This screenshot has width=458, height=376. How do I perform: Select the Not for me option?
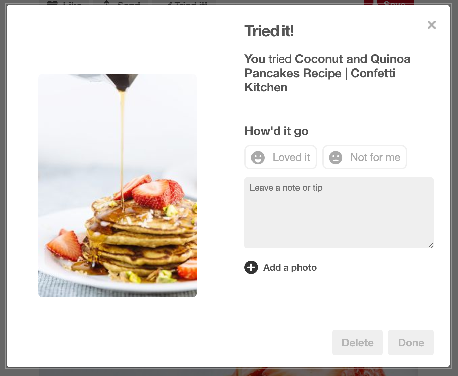tap(364, 157)
